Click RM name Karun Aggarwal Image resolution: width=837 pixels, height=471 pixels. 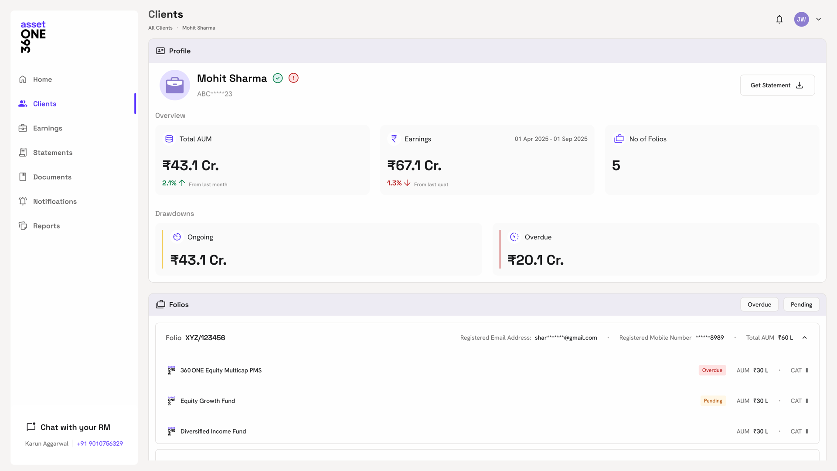(47, 444)
